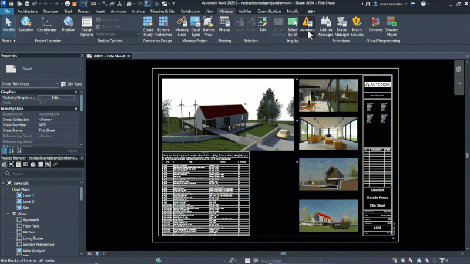Viewport: 470px width, 264px height.
Task: Select the Location tool
Action: [x=26, y=25]
